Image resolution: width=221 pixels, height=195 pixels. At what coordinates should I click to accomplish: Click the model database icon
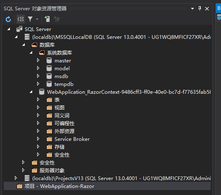point(49,68)
